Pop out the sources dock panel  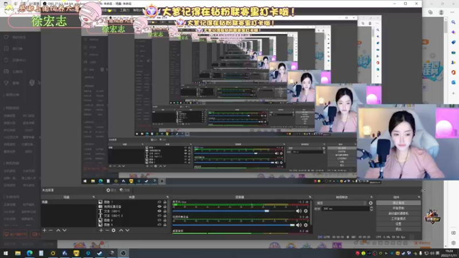click(168, 197)
